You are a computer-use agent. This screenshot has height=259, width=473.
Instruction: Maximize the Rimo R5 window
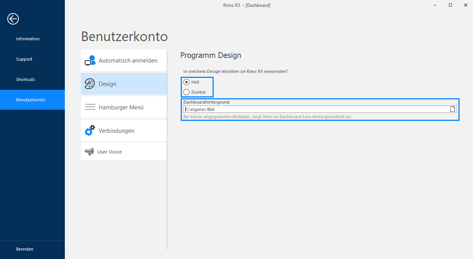click(450, 5)
